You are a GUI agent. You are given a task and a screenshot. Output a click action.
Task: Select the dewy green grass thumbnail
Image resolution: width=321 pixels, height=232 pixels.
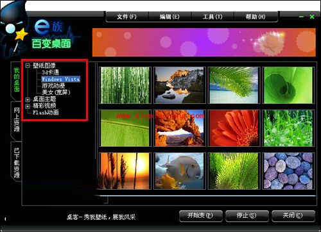(x=288, y=128)
